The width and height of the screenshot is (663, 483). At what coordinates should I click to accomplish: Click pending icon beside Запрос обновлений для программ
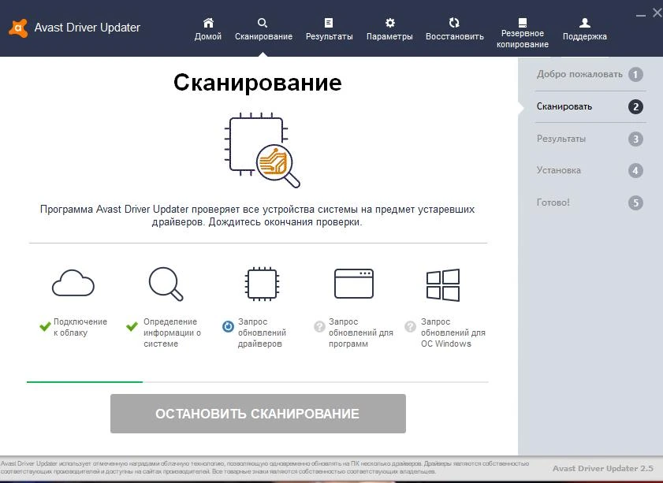pos(319,327)
